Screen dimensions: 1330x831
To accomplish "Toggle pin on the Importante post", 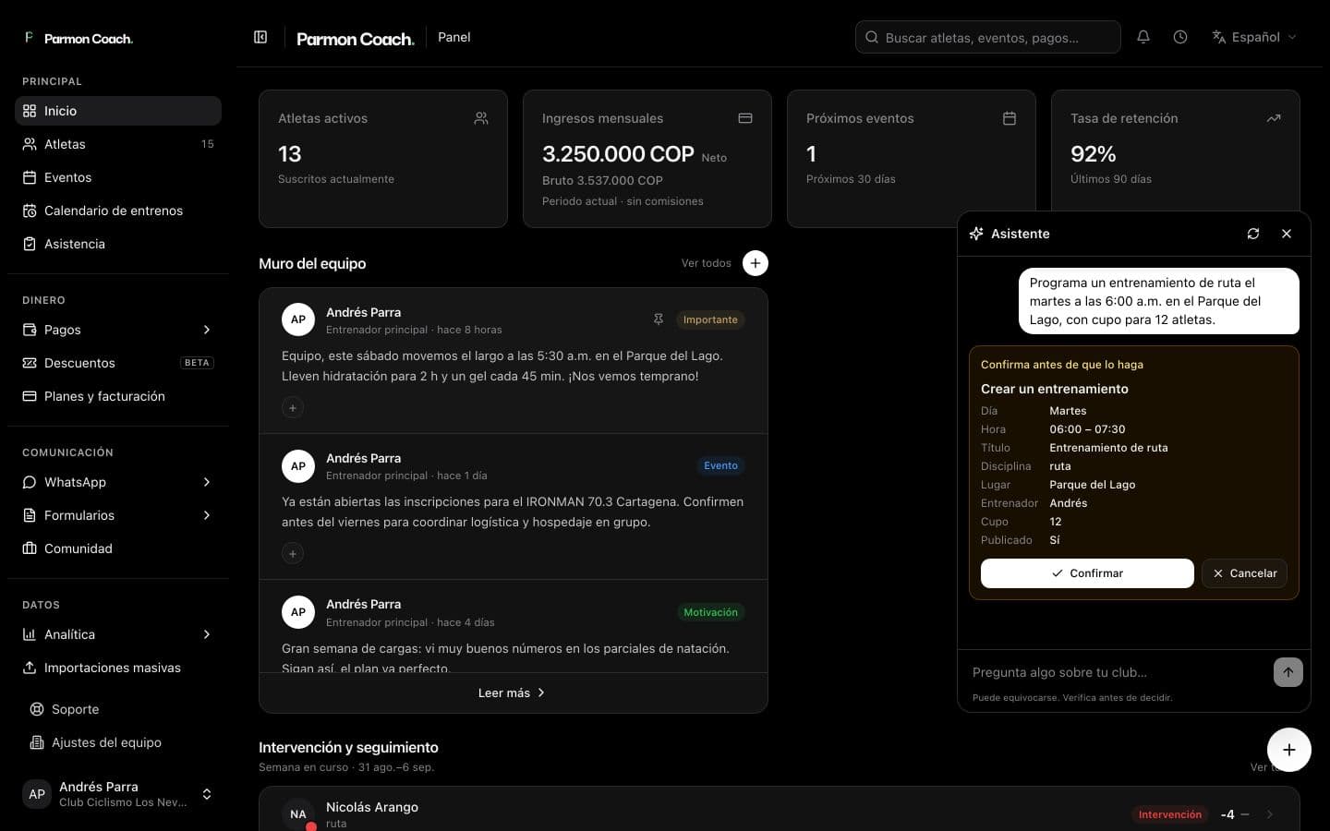I will 659,319.
